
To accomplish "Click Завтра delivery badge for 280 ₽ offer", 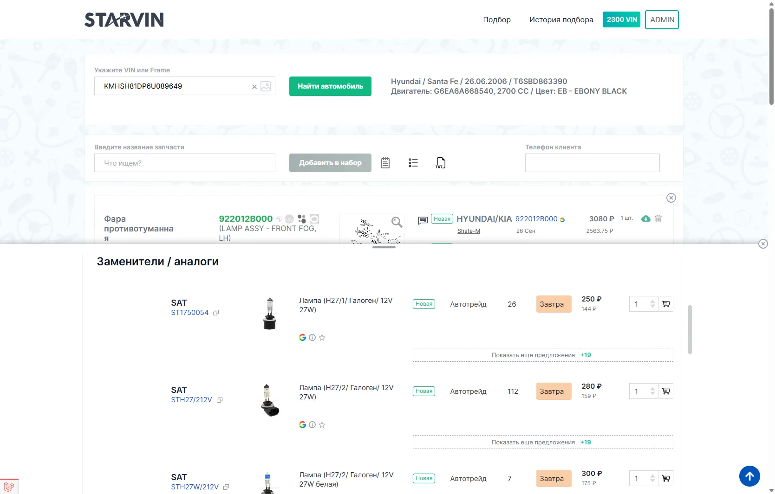I will tap(554, 391).
